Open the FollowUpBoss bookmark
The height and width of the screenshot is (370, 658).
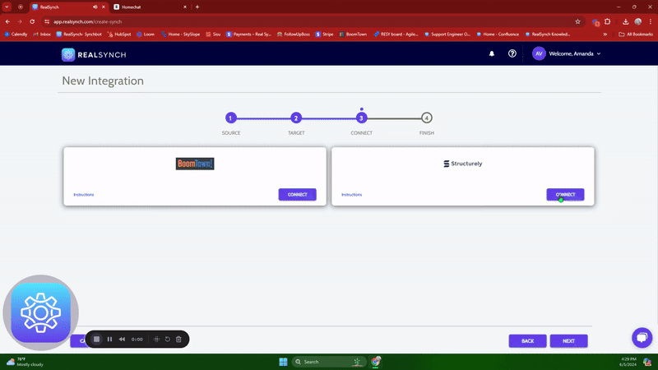[294, 35]
